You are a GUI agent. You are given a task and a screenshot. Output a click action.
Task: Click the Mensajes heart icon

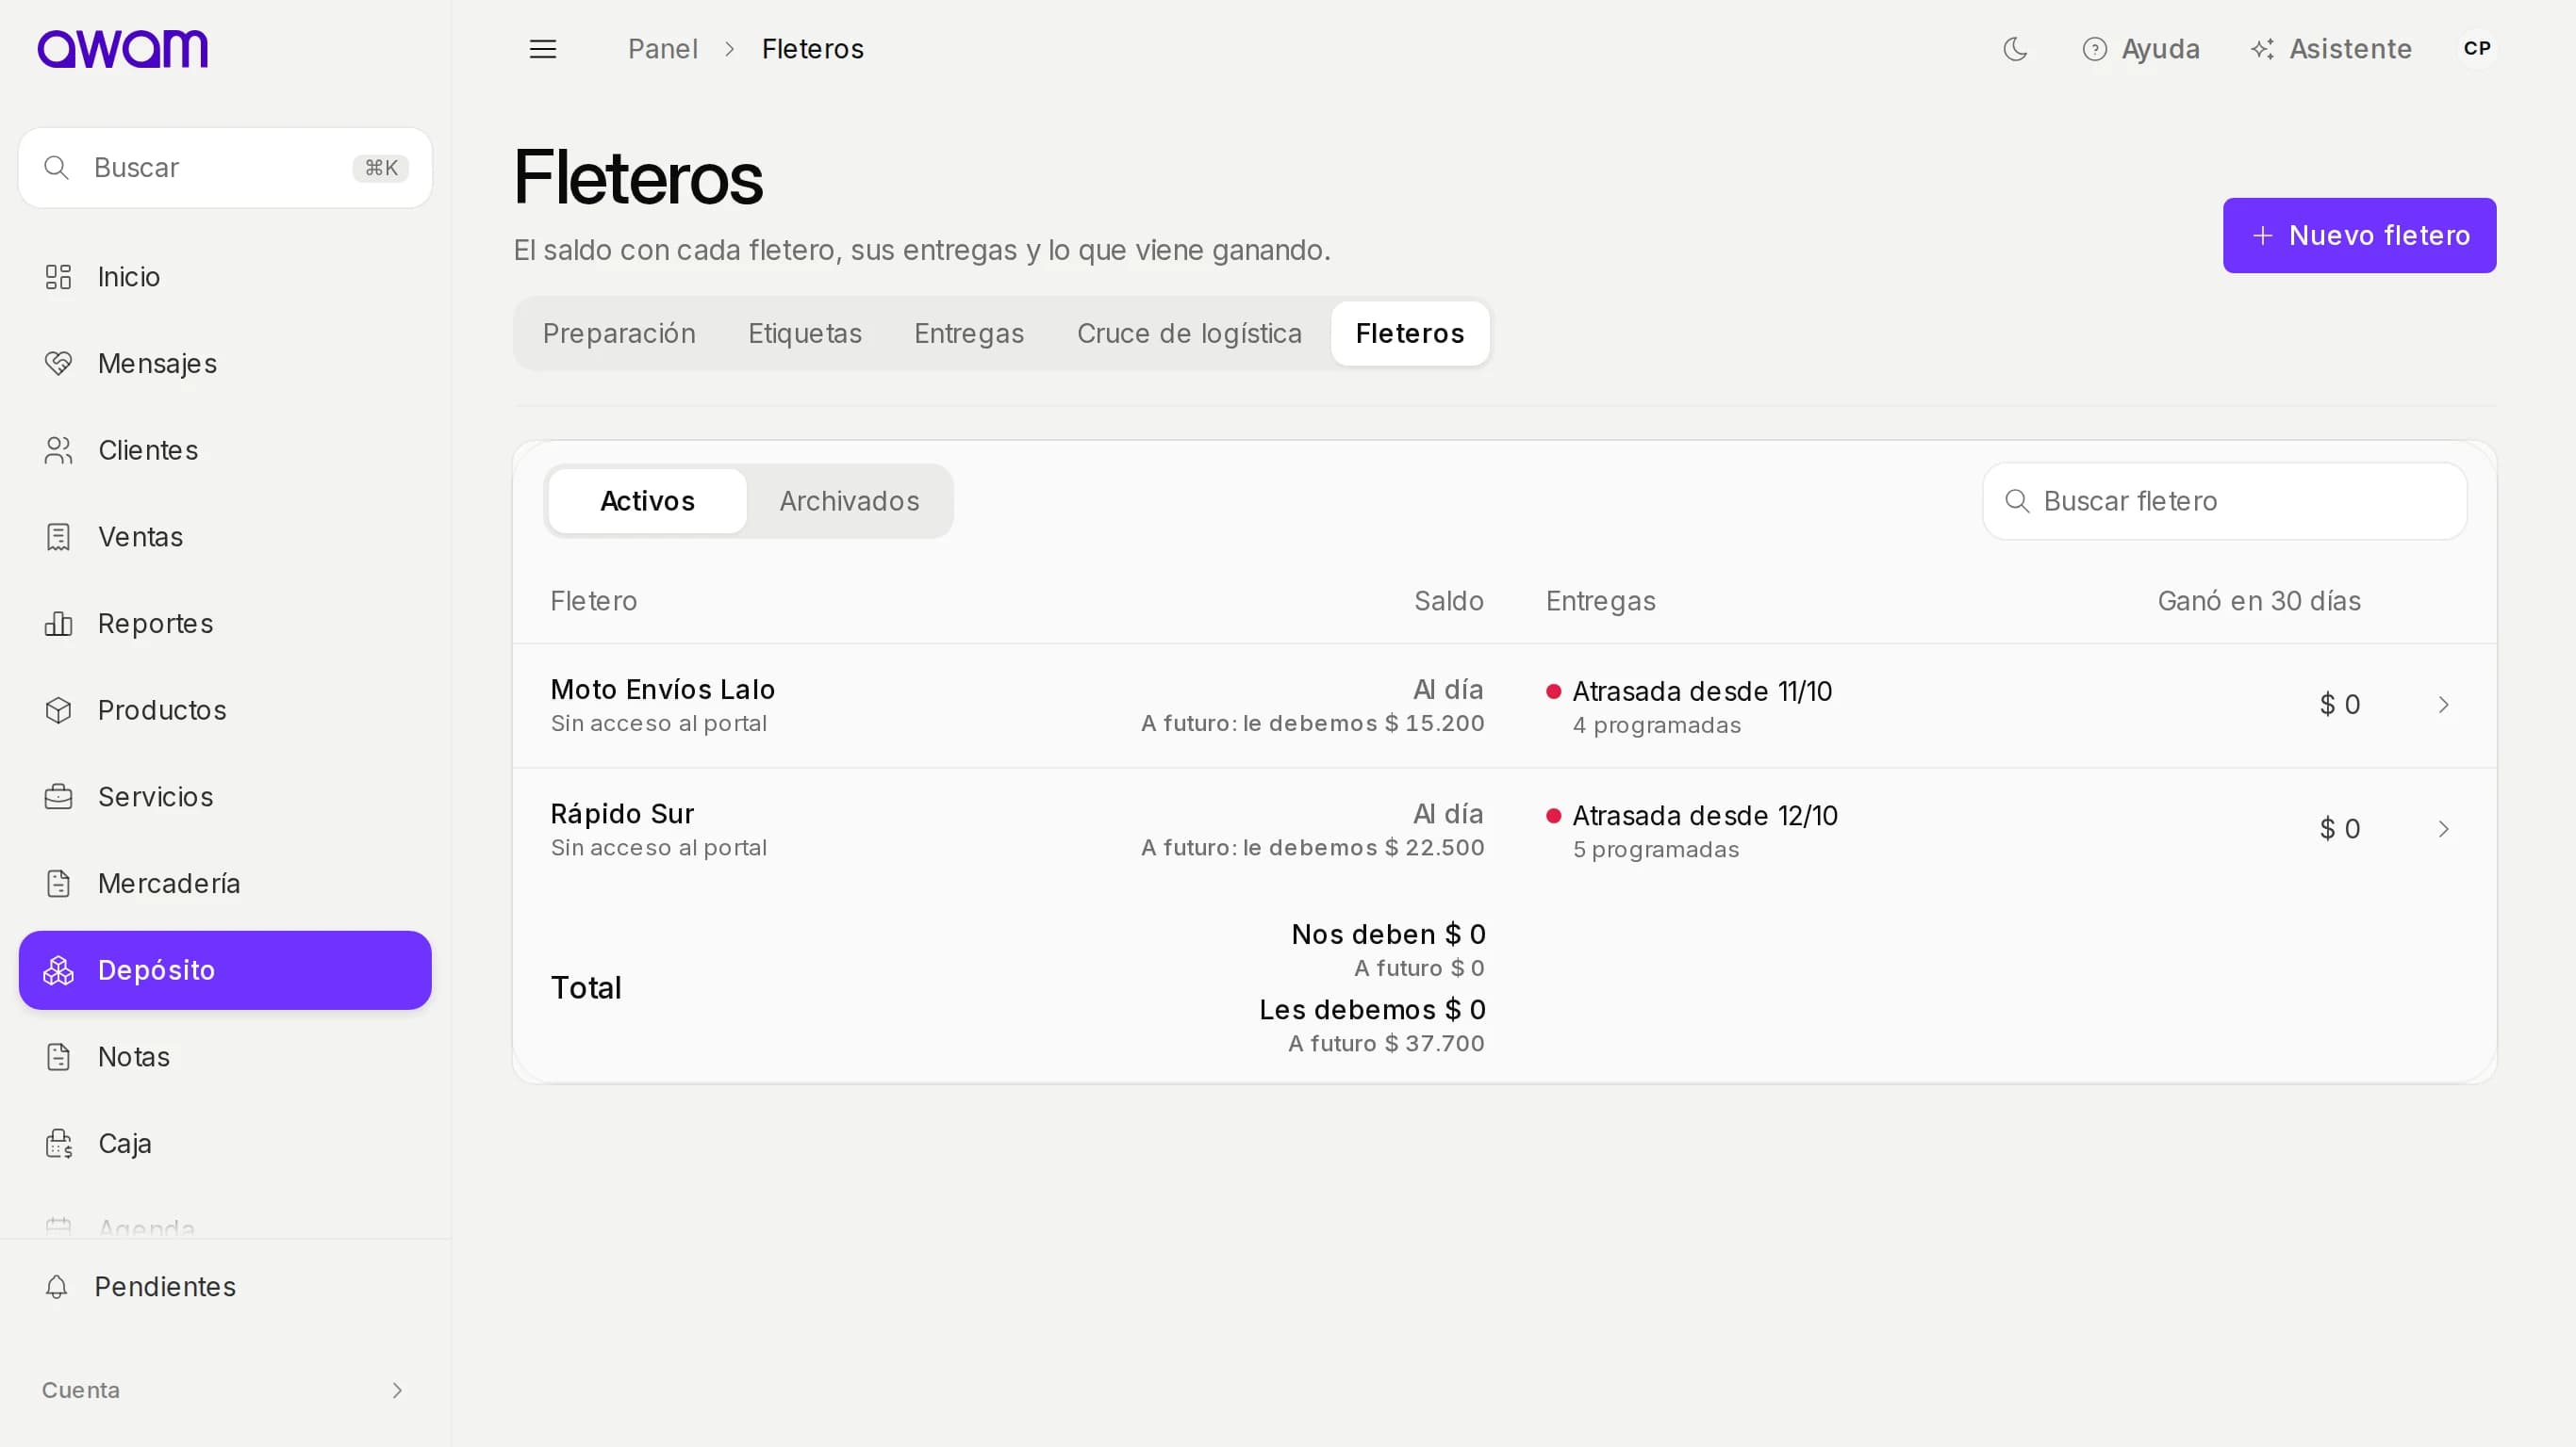pos(58,364)
